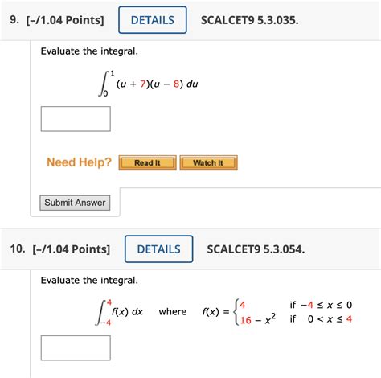Screen dimensions: 381x378
Task: Select the points label of question 9
Action: pyautogui.click(x=65, y=20)
